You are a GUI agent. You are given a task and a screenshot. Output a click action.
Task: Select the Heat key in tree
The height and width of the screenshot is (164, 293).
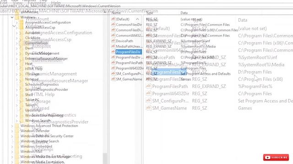(x=29, y=64)
